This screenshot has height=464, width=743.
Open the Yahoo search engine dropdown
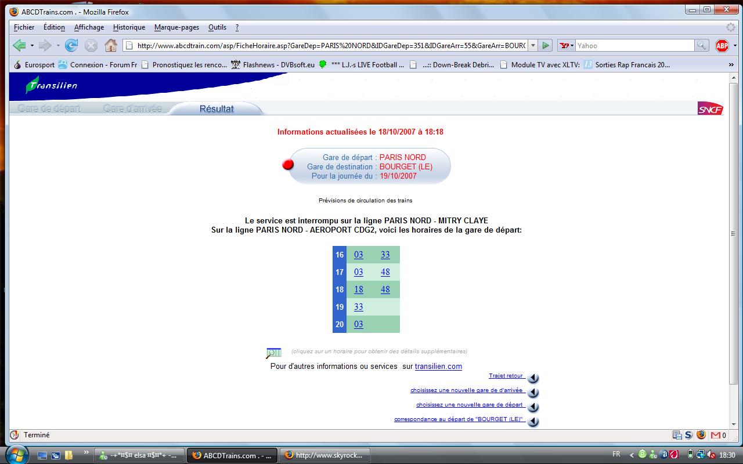point(566,45)
